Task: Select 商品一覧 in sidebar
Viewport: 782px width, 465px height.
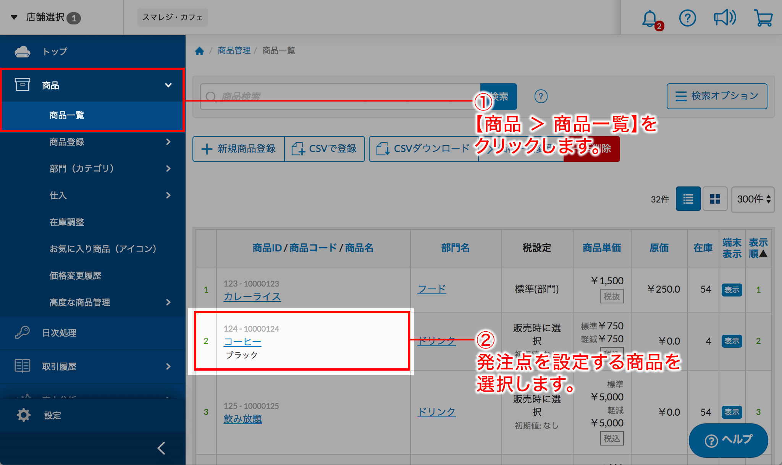Action: pos(93,115)
